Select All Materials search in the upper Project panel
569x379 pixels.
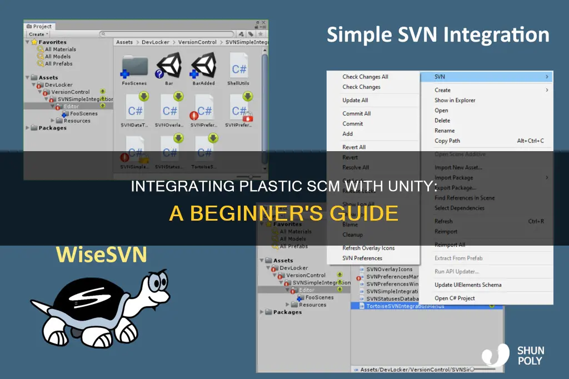[x=60, y=49]
